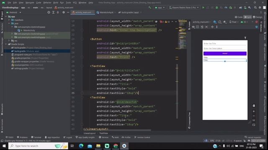This screenshot has height=150, width=268.
Task: Open App Quality Insights tool window
Action: coord(85,137)
